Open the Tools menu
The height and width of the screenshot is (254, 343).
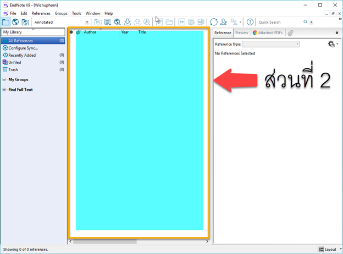click(x=76, y=13)
